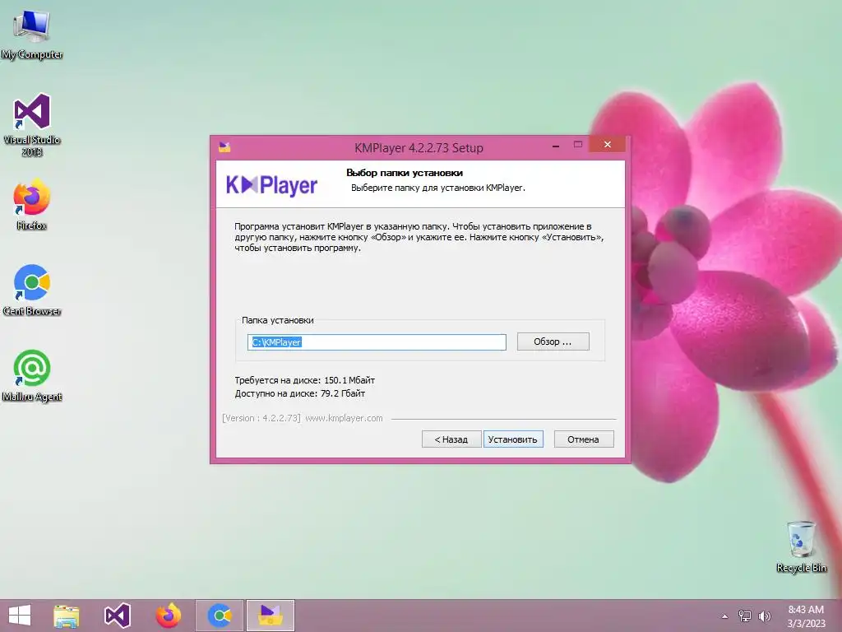Click Установить to start installation

[x=513, y=439]
